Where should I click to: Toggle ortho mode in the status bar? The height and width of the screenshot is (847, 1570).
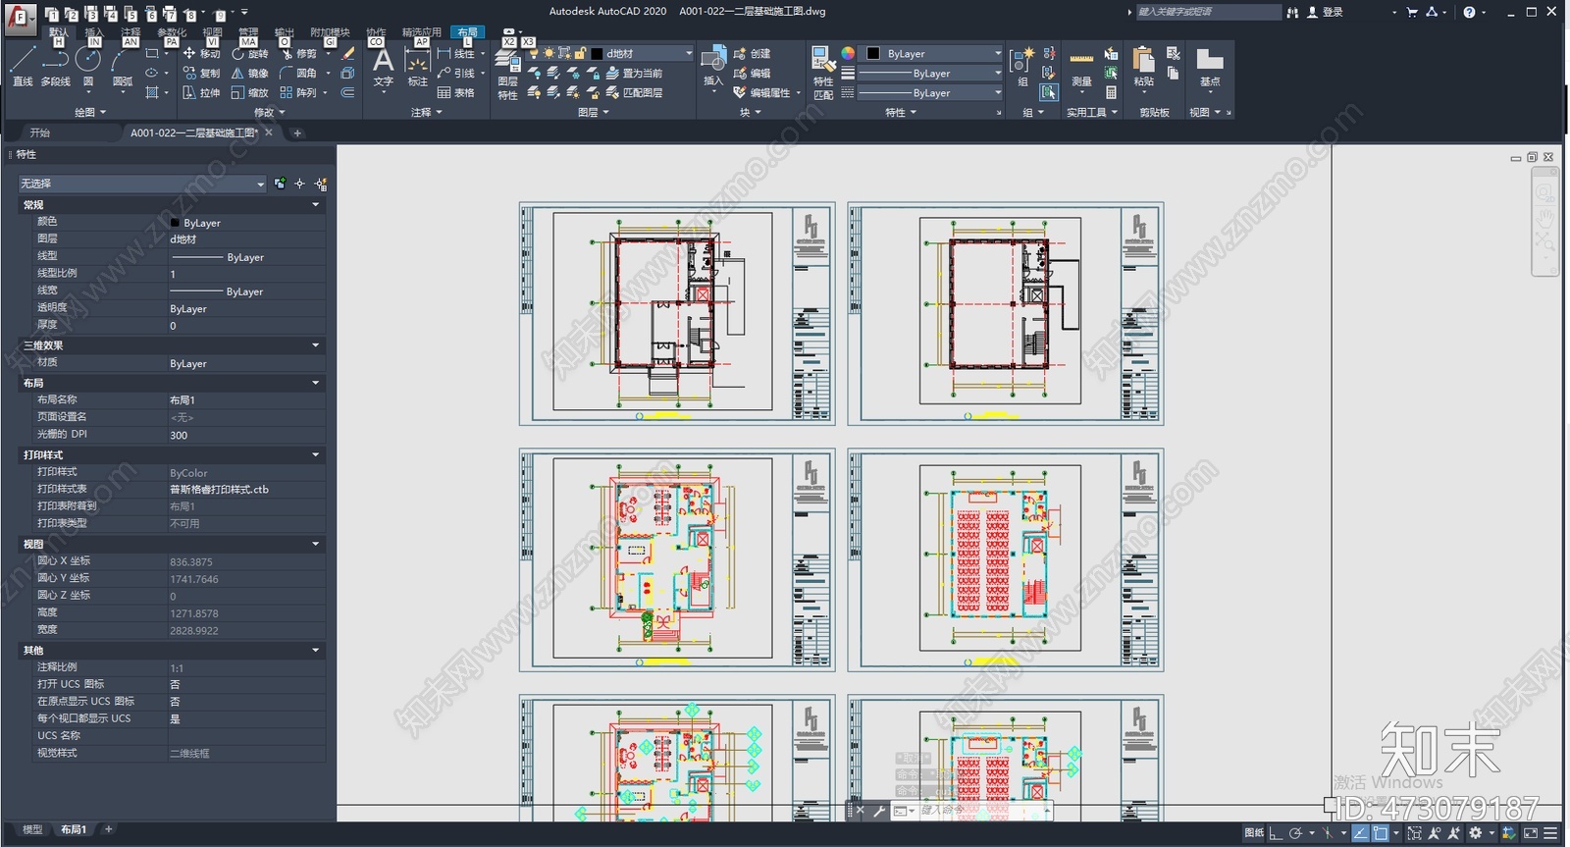pos(1276,833)
